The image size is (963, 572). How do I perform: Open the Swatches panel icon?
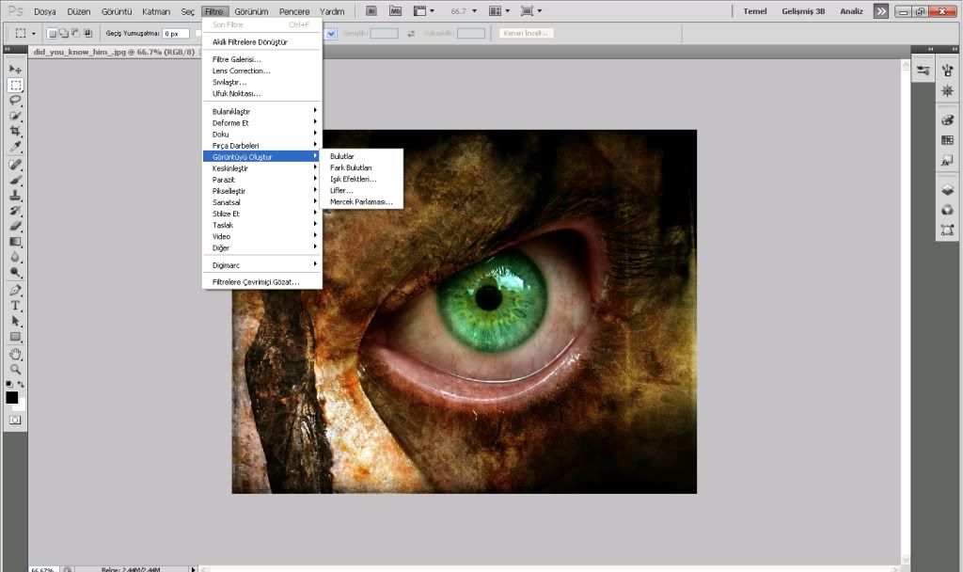(948, 140)
